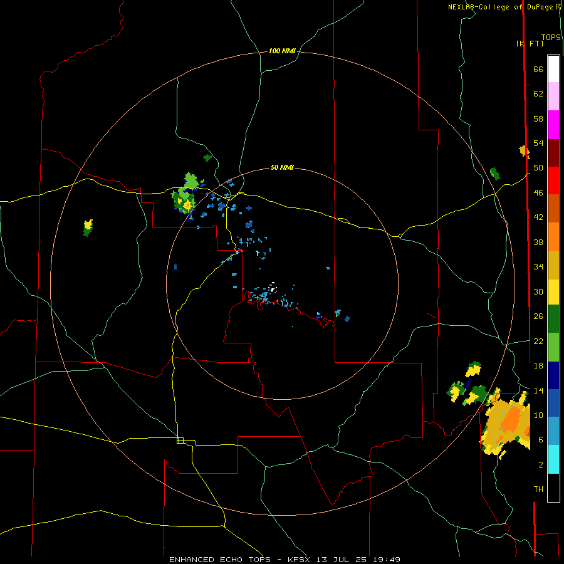Pick the bright red legend swatch

click(553, 180)
